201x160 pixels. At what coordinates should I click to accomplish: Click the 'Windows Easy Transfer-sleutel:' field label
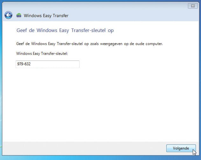(x=42, y=54)
